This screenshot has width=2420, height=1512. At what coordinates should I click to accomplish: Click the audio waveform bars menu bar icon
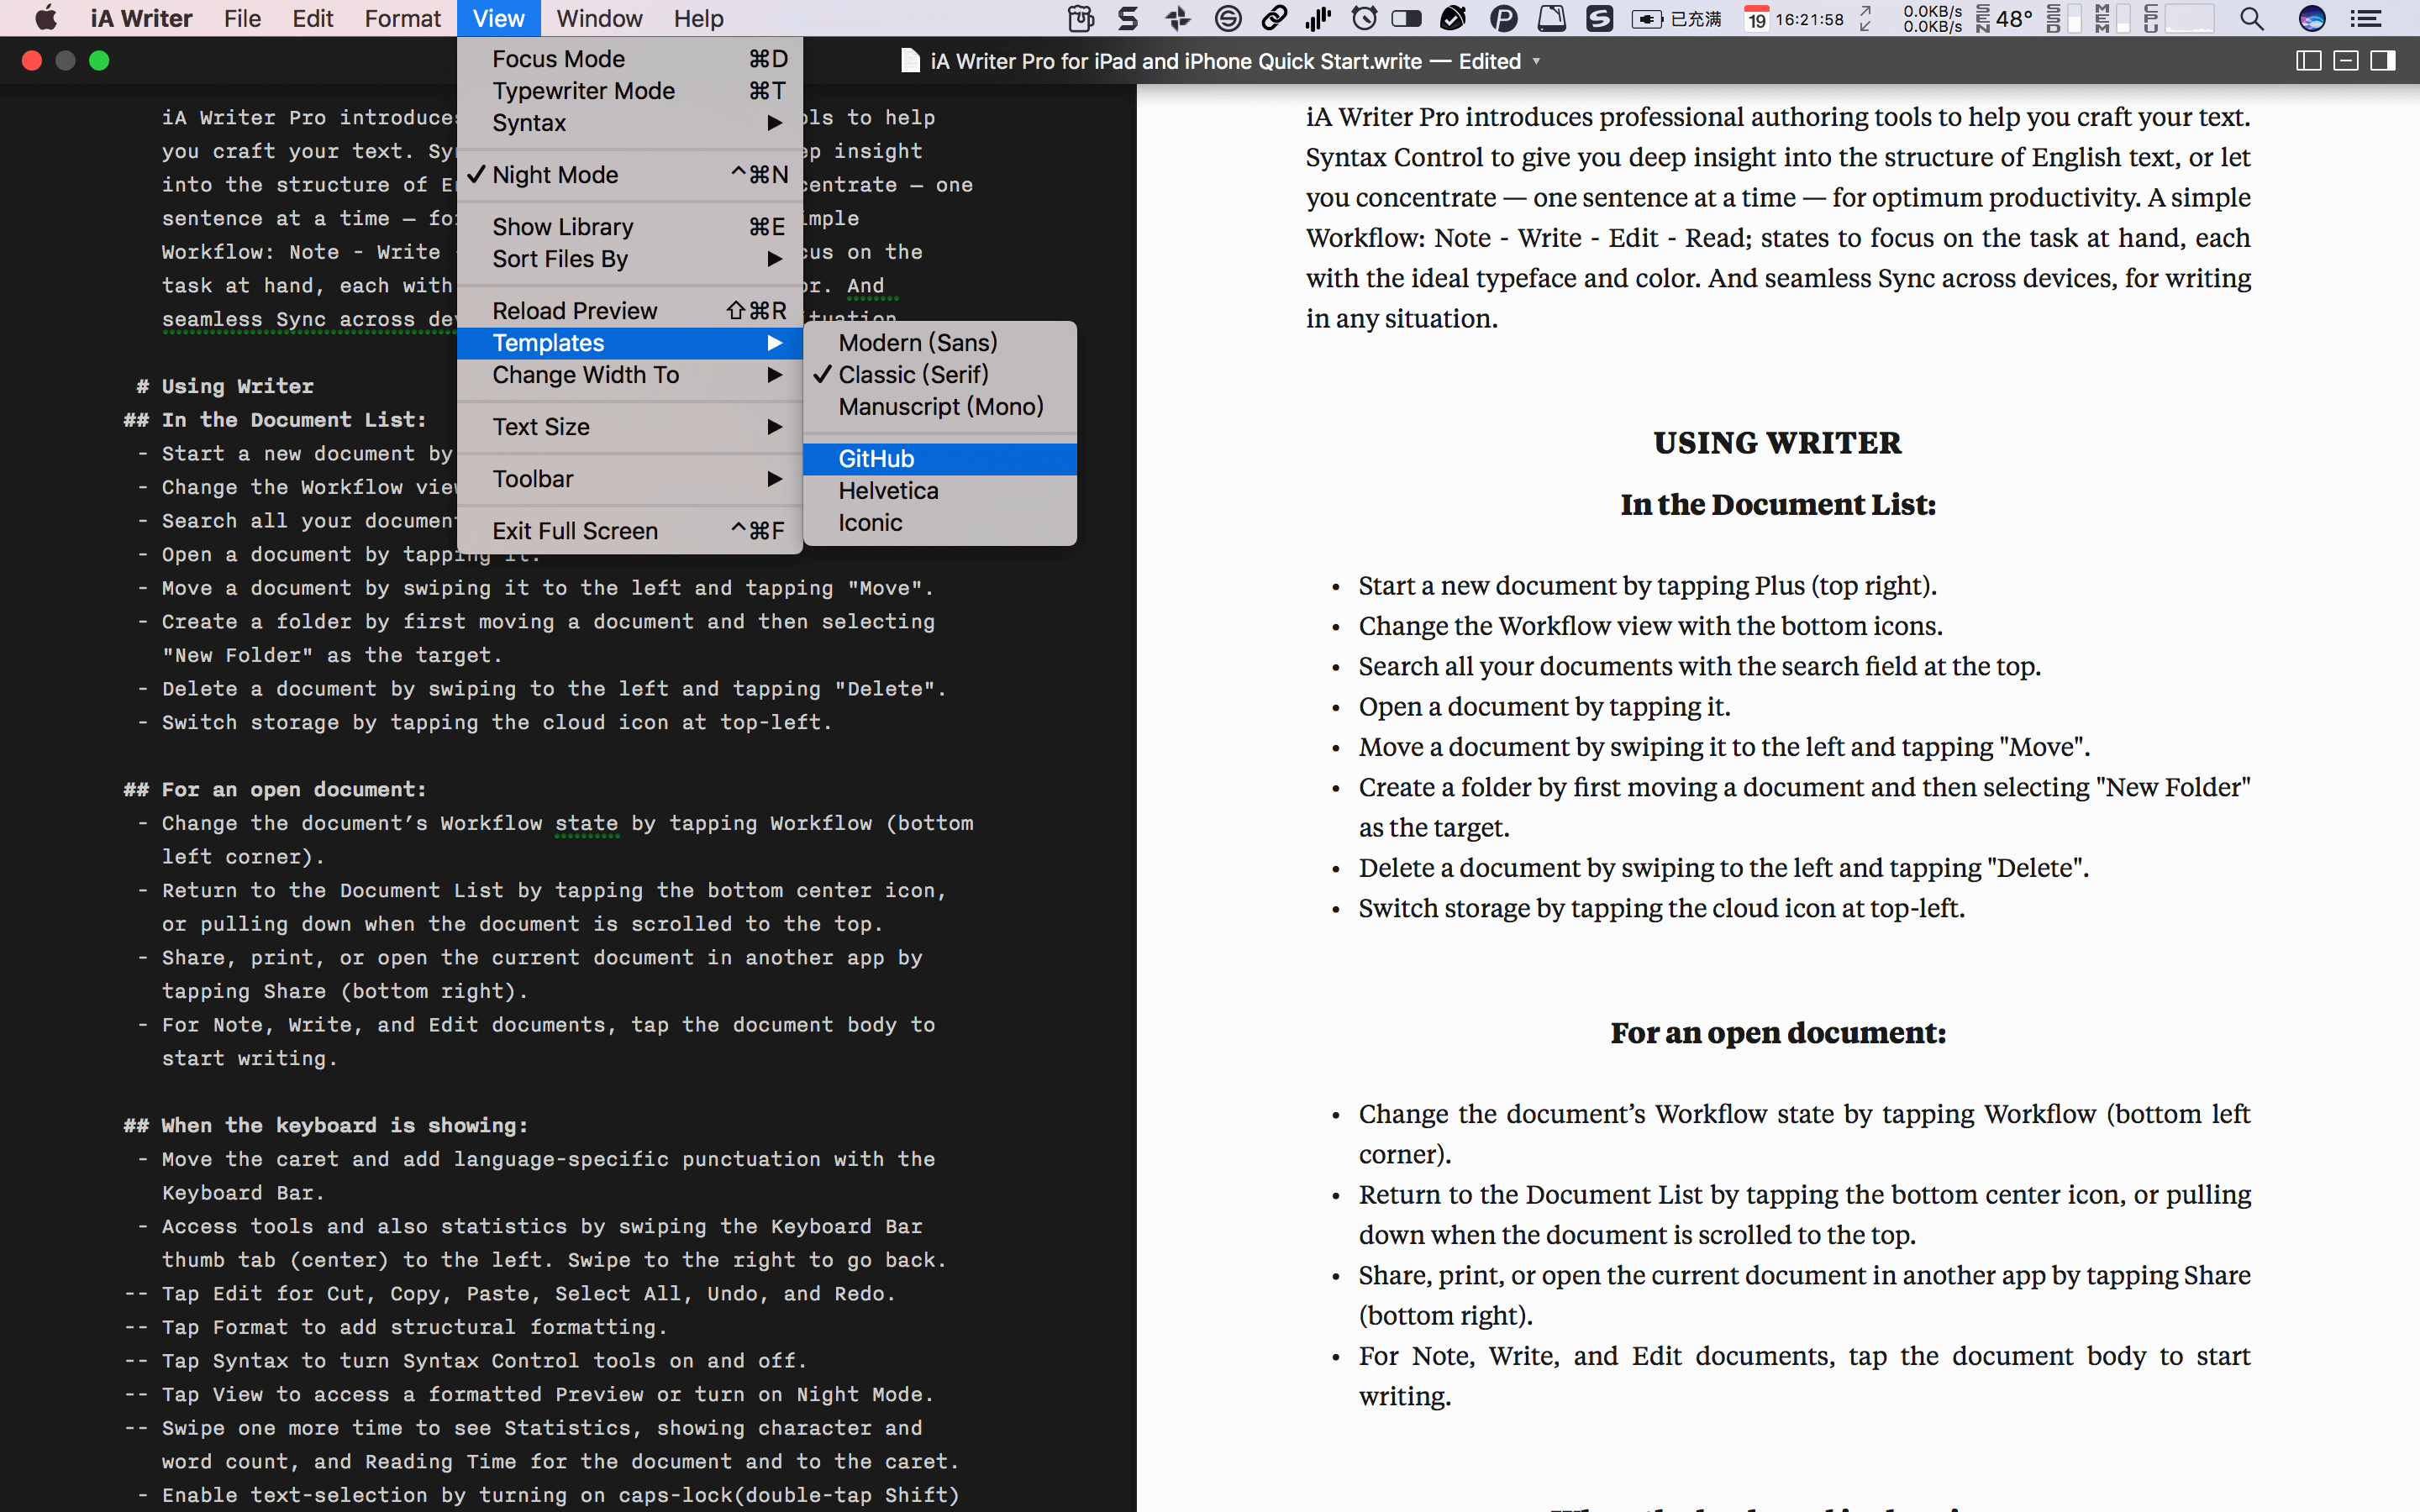pos(1319,18)
